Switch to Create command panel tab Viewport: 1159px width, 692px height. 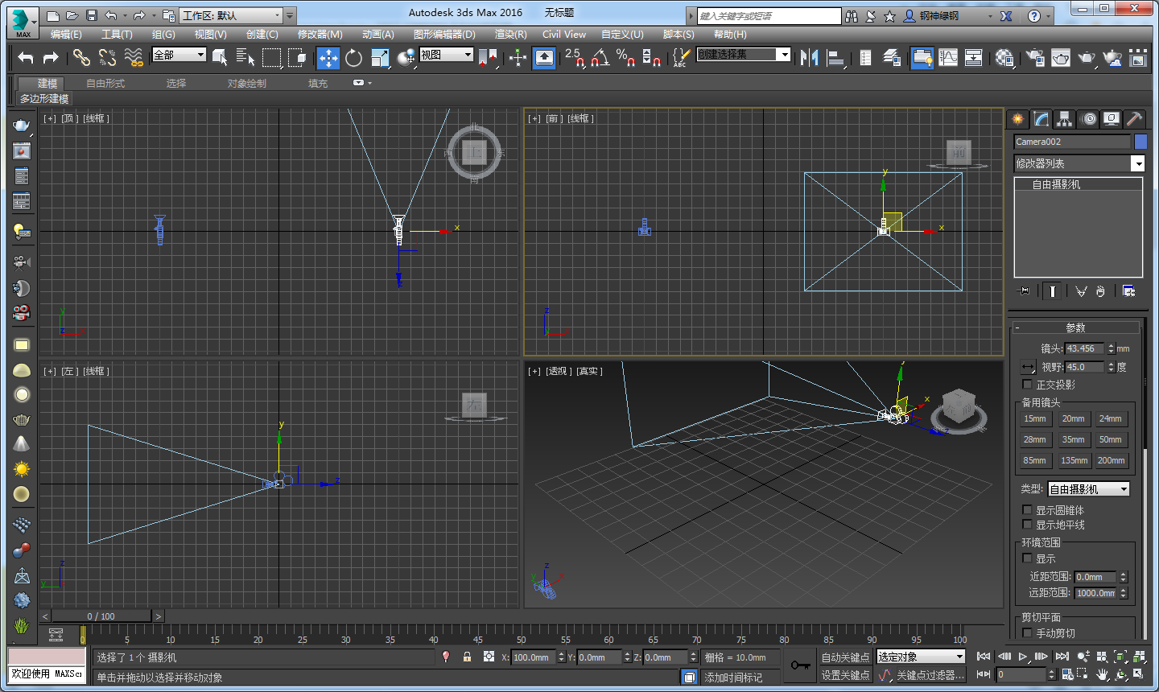(x=1018, y=119)
